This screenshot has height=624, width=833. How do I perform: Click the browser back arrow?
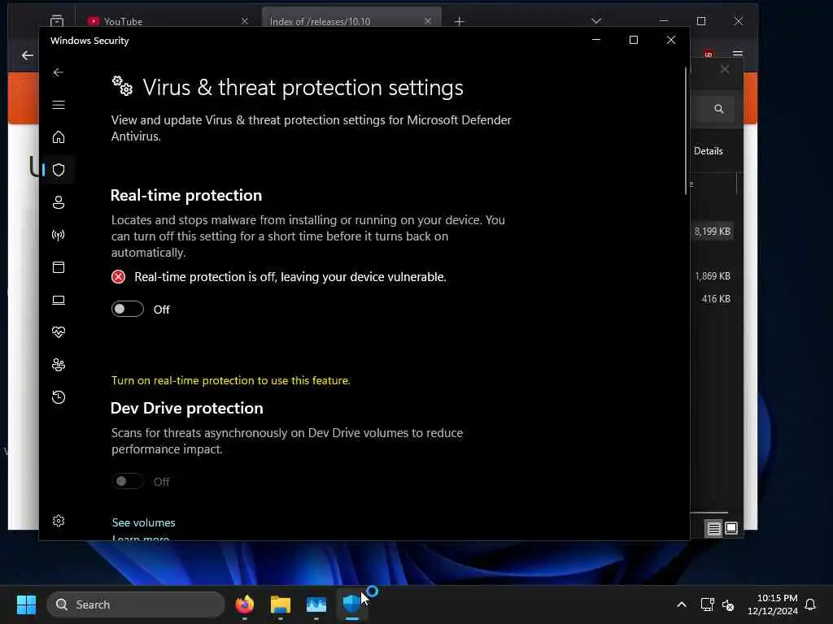(x=28, y=55)
